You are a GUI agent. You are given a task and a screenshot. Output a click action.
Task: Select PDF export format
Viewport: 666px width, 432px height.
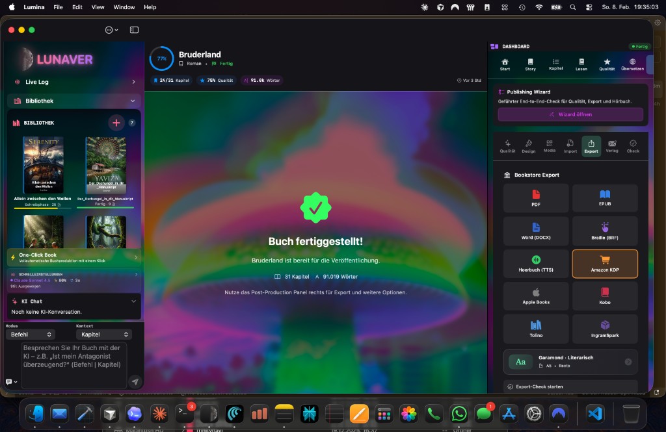click(535, 198)
